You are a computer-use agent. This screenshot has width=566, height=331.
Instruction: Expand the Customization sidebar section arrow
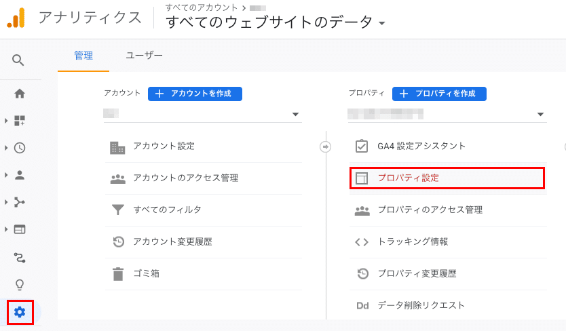6,121
